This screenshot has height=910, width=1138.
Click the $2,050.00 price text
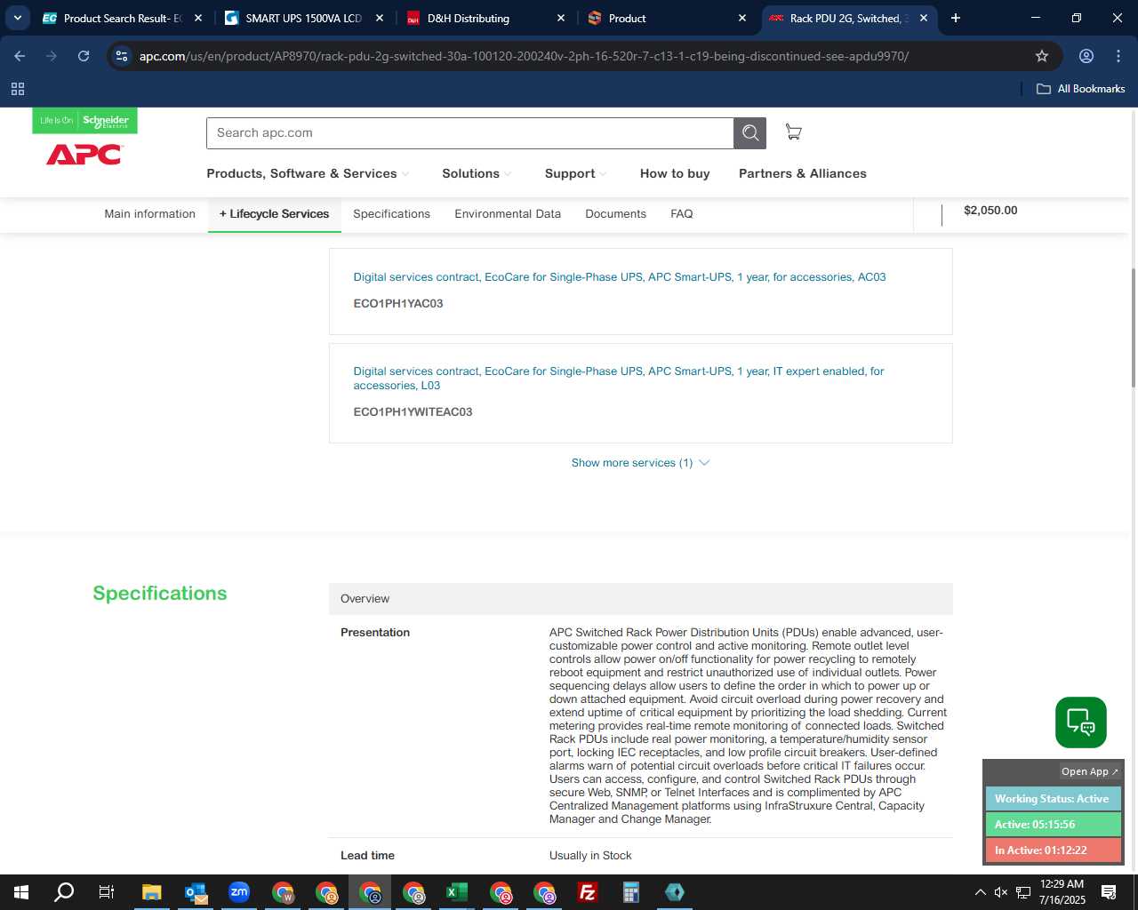(990, 211)
